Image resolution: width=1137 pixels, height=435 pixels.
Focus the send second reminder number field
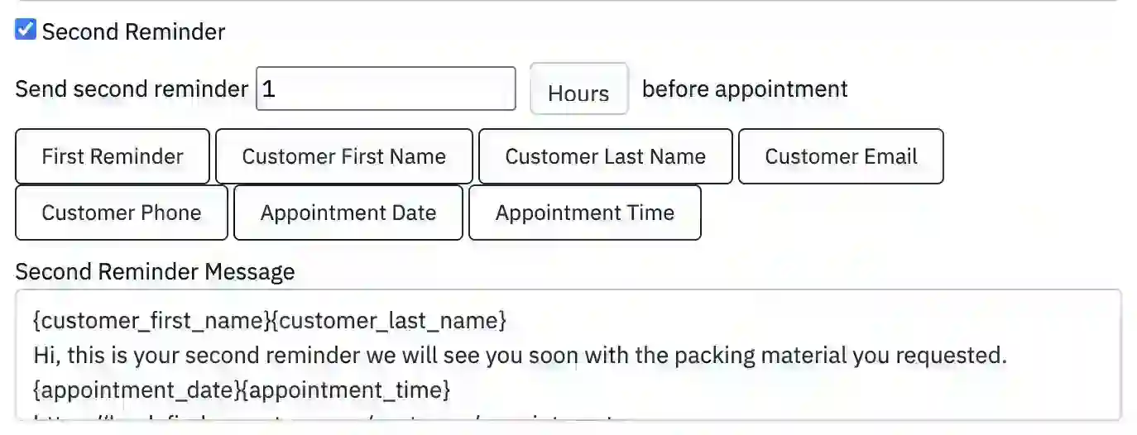(x=386, y=88)
